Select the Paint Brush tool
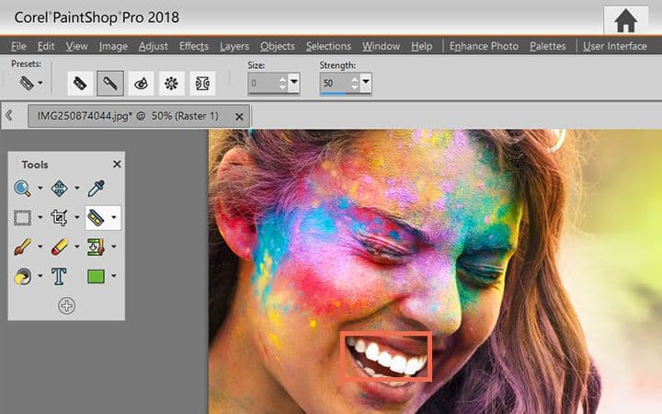 (x=22, y=247)
